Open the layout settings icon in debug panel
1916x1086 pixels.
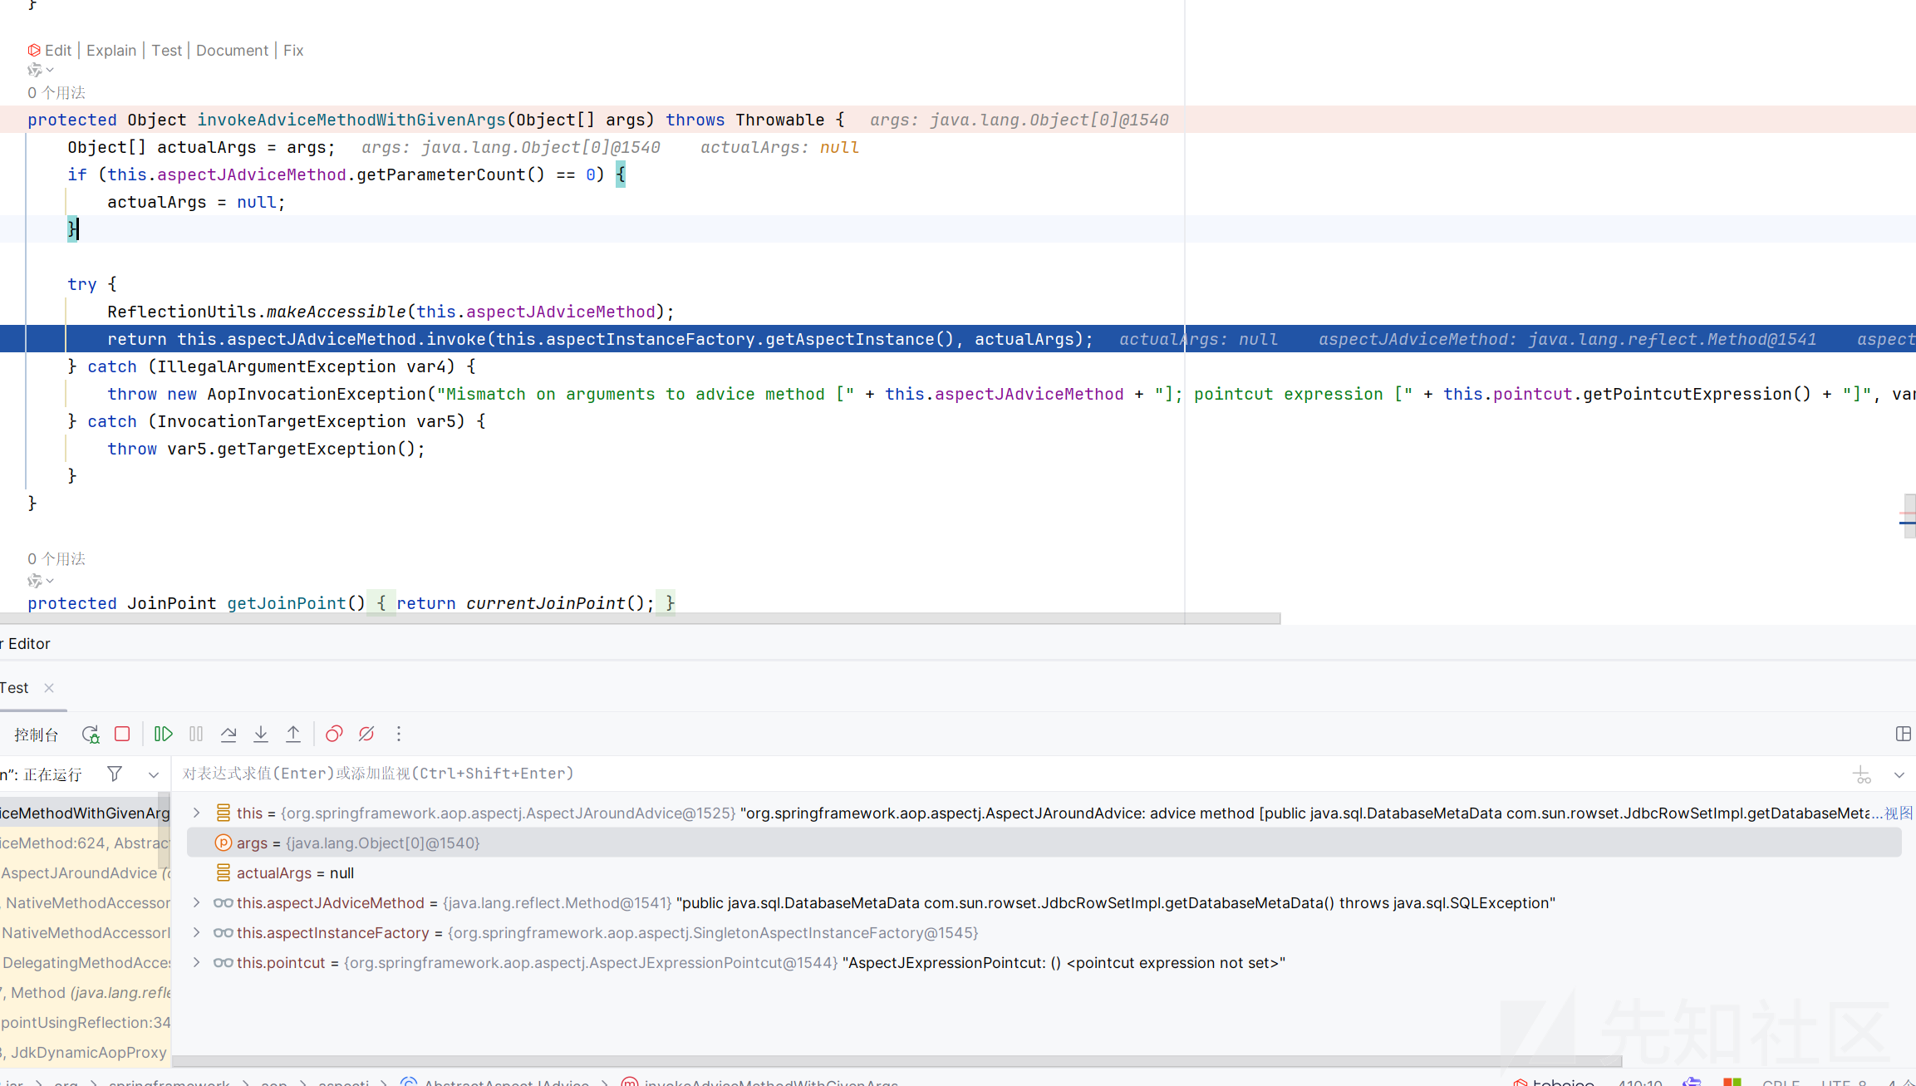[x=1903, y=735]
